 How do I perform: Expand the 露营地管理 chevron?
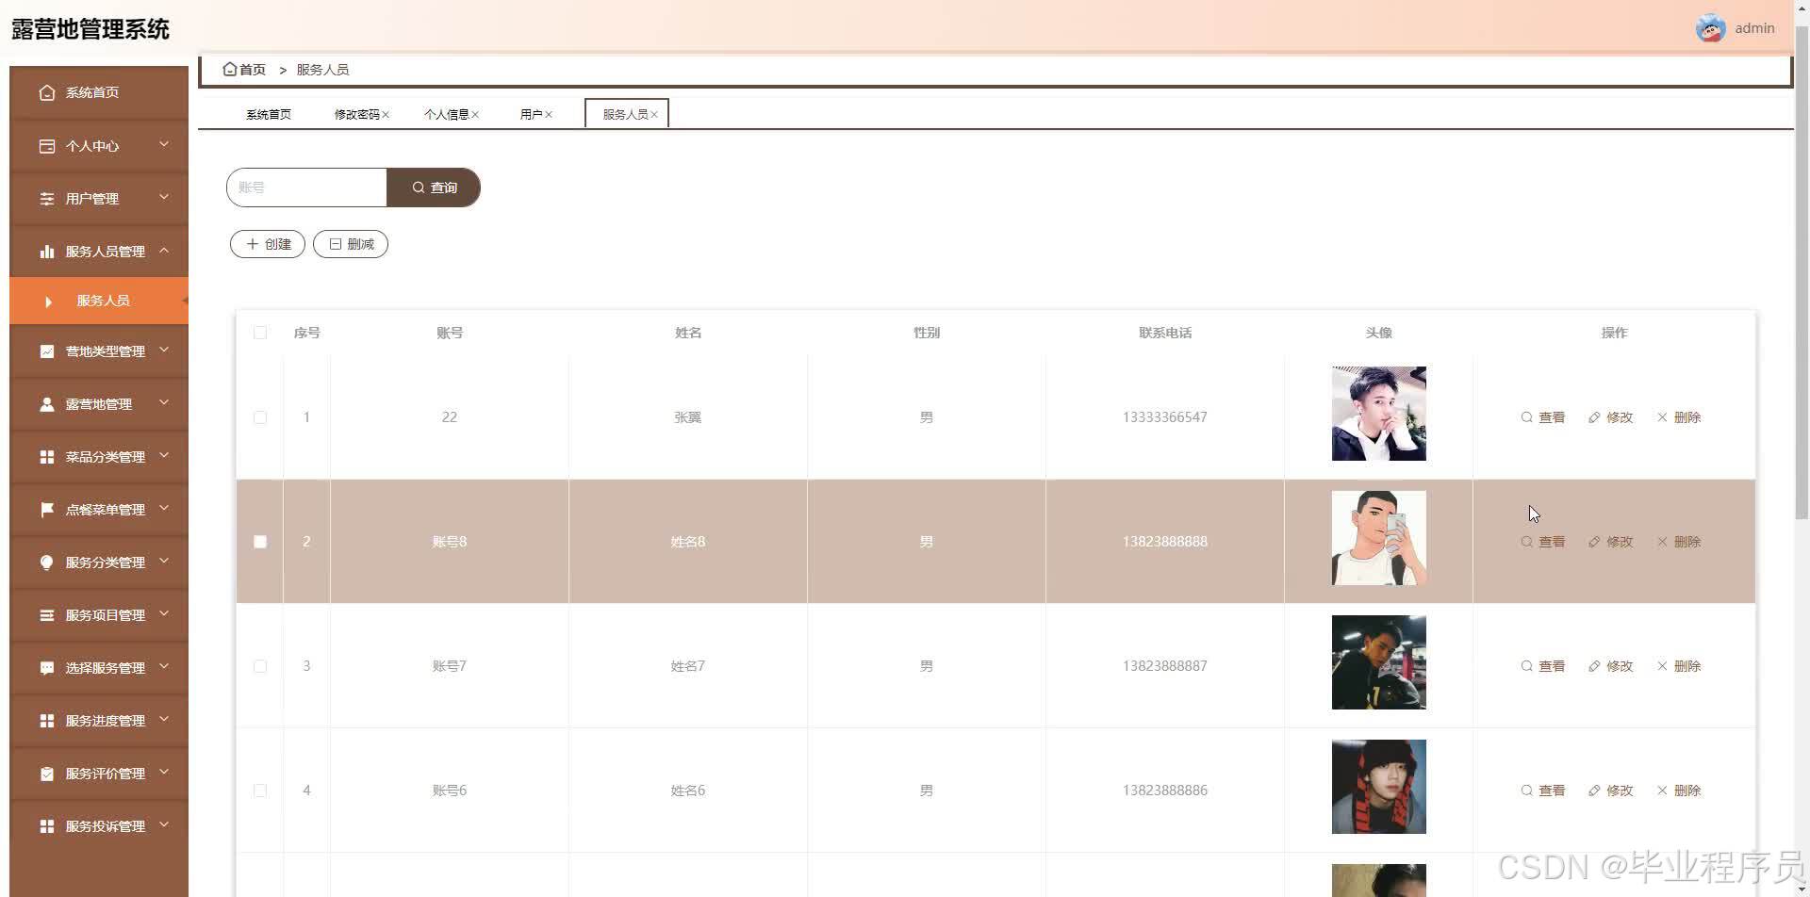[x=164, y=403]
